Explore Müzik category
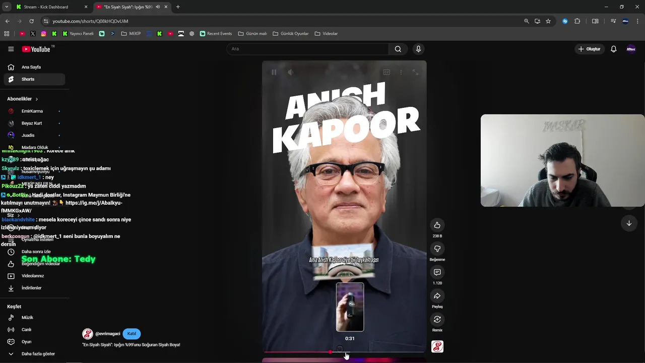The height and width of the screenshot is (363, 645). (34, 318)
